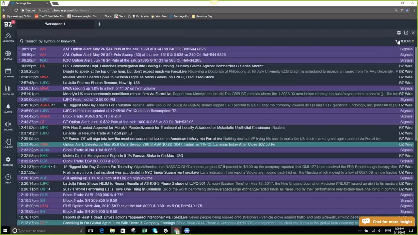Click the Windows taskbar search box

pyautogui.click(x=48, y=231)
